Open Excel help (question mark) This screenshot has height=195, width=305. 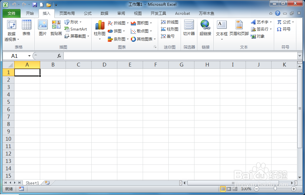click(x=278, y=13)
